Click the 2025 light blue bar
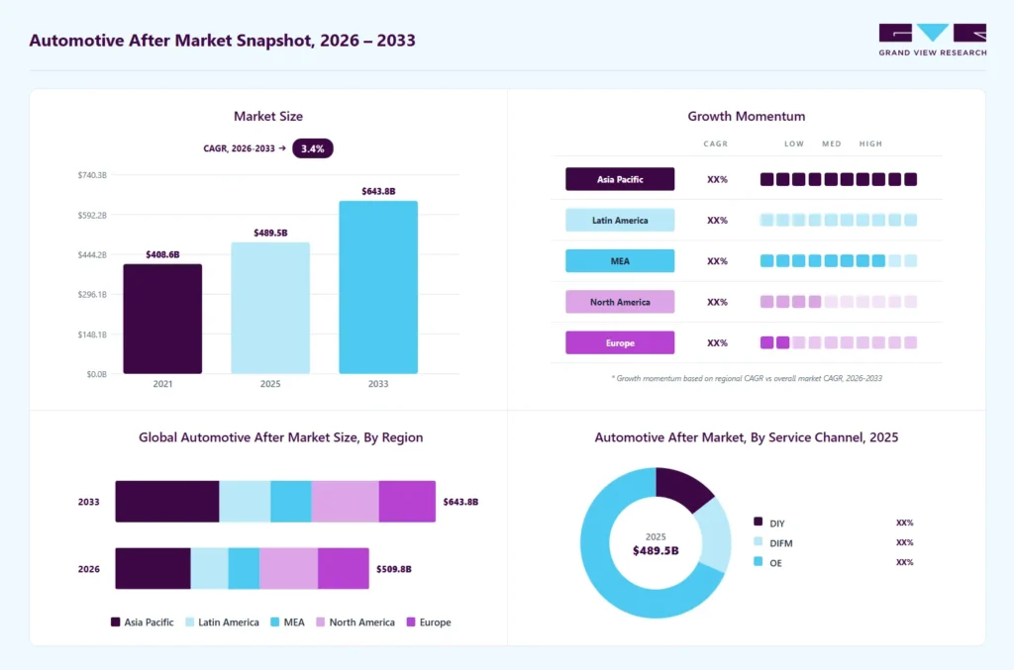 click(x=270, y=308)
